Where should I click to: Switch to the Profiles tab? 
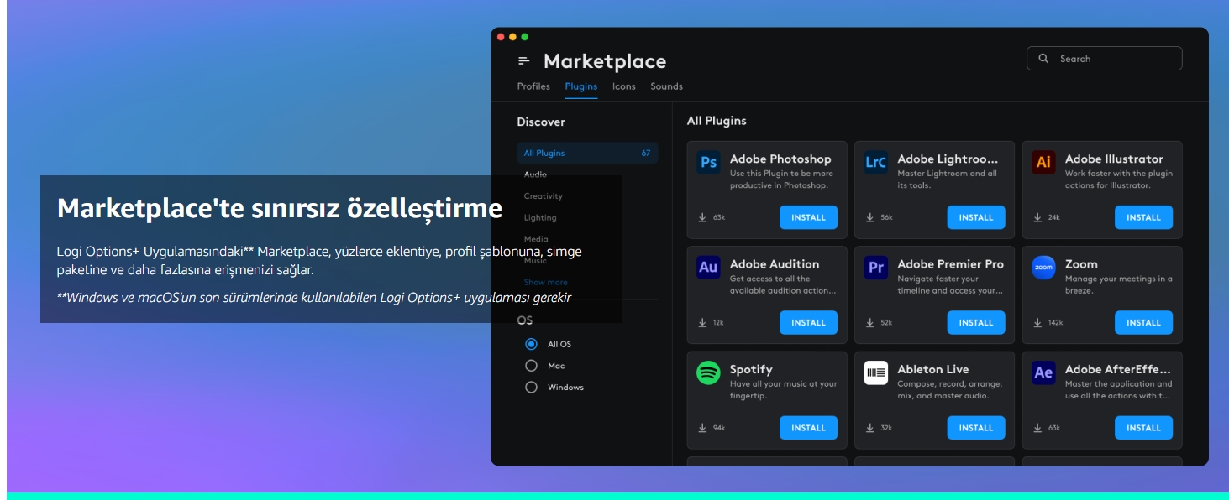tap(533, 86)
